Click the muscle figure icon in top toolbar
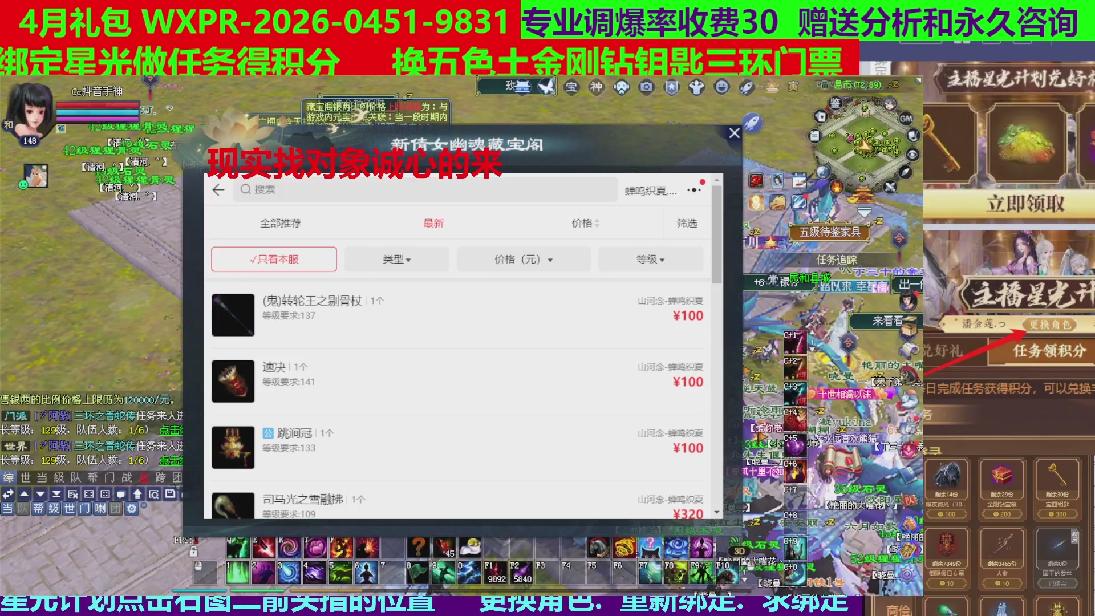 point(697,87)
